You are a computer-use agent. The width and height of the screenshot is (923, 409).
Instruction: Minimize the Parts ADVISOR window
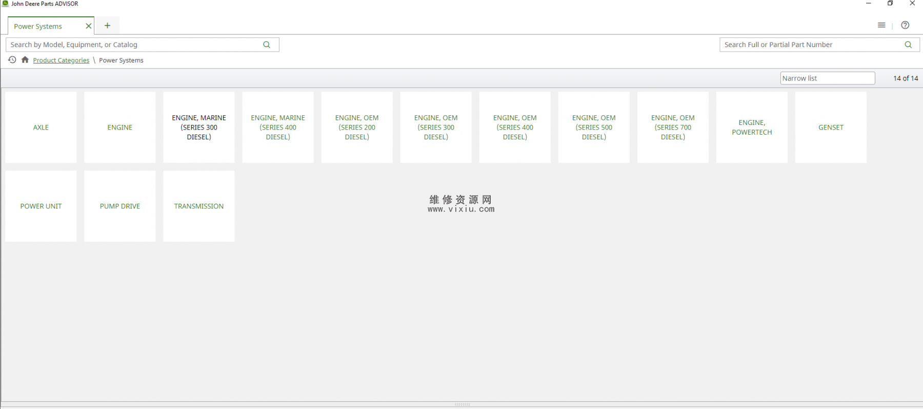point(869,4)
